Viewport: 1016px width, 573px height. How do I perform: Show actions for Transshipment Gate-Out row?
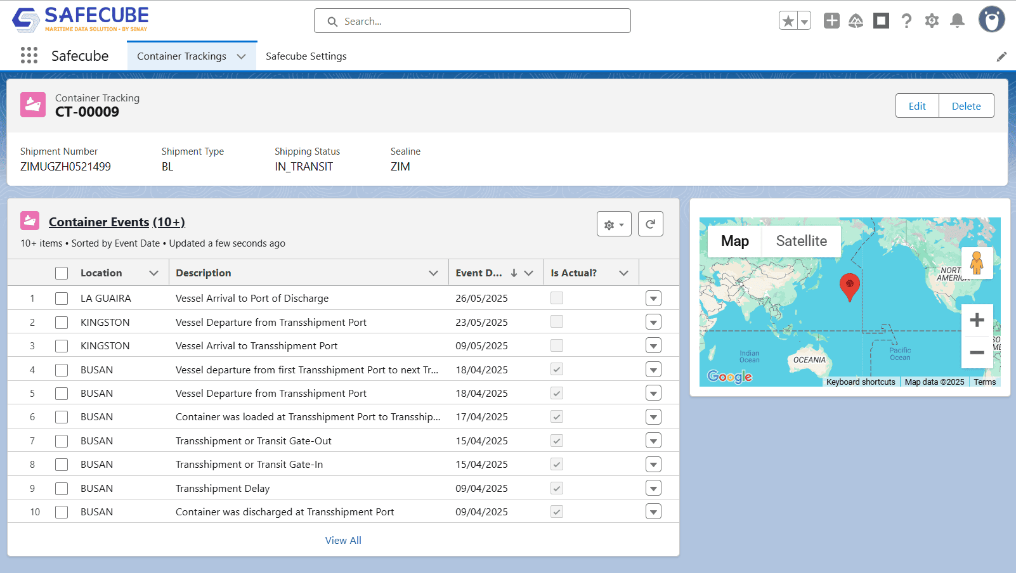point(653,441)
